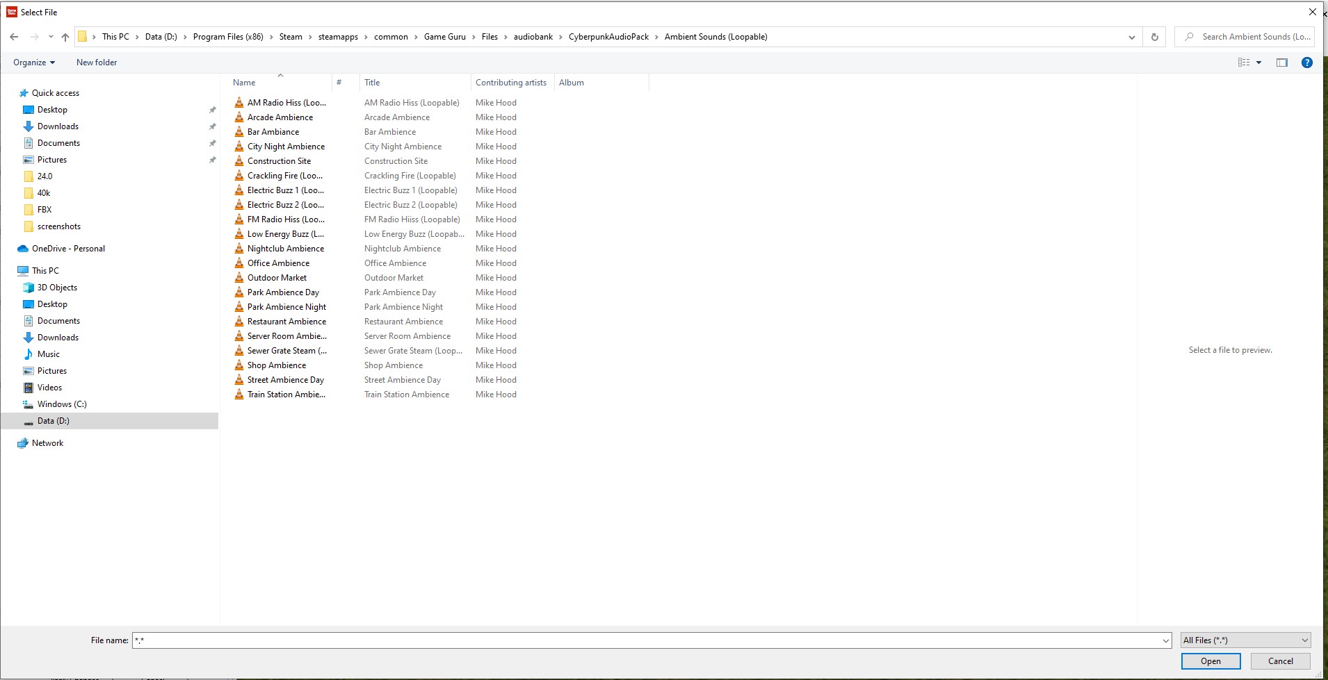Viewport: 1328px width, 680px height.
Task: Open the view options dropdown arrow
Action: coord(1258,63)
